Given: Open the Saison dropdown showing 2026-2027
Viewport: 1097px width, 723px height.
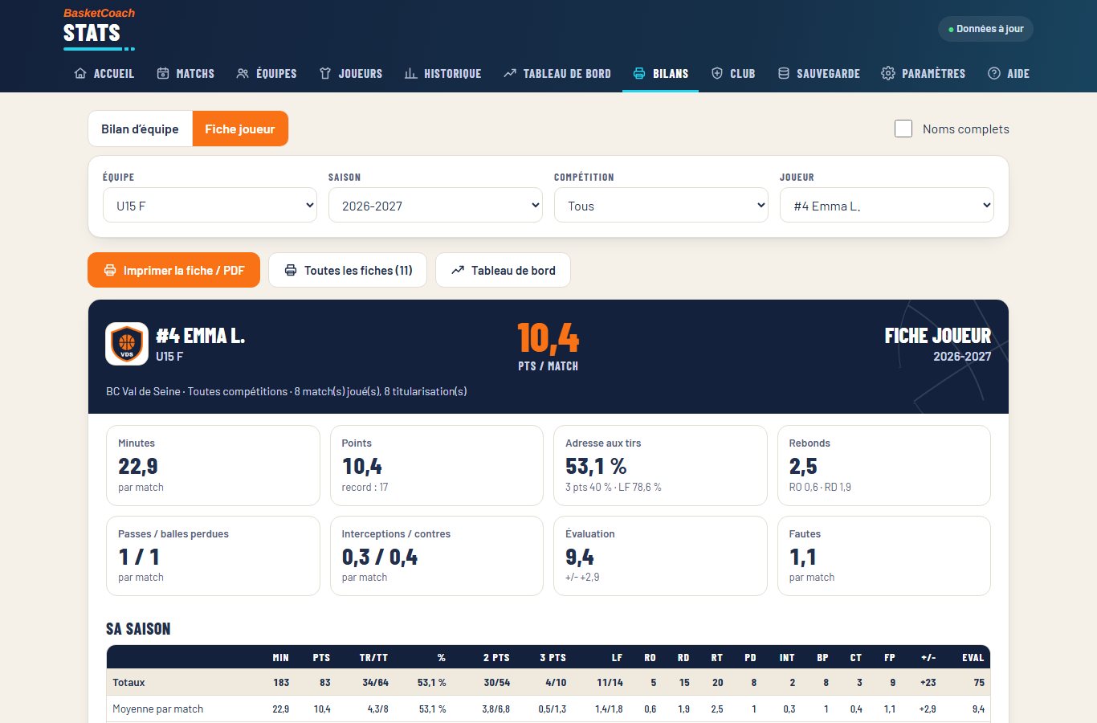Looking at the screenshot, I should (x=435, y=206).
